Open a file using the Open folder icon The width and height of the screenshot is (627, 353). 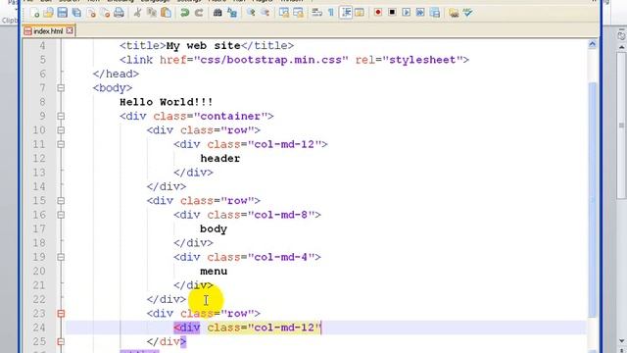(48, 13)
